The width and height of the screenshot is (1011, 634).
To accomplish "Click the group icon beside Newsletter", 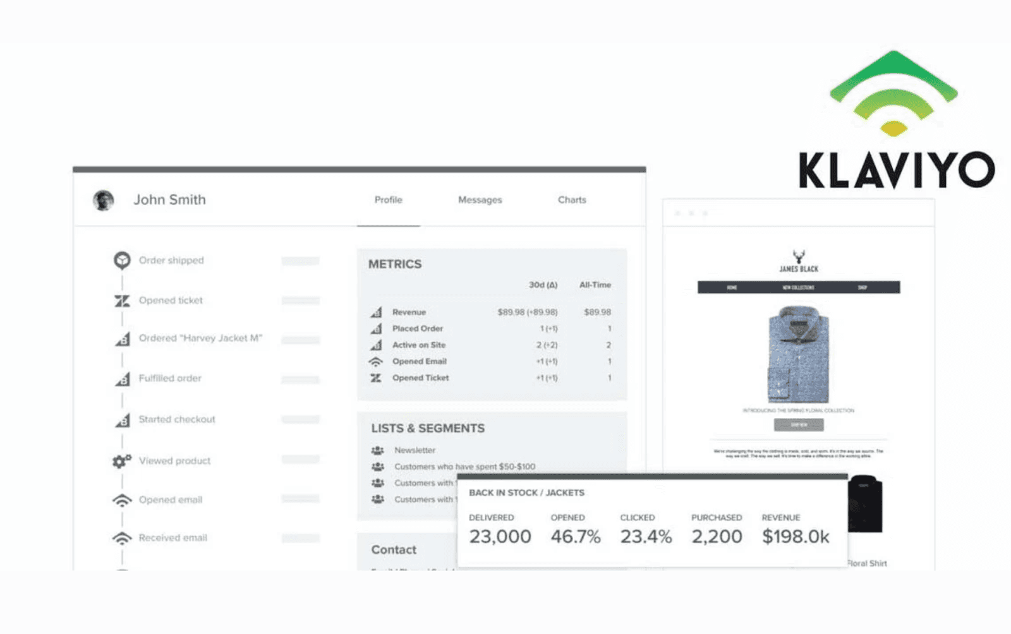I will click(378, 450).
